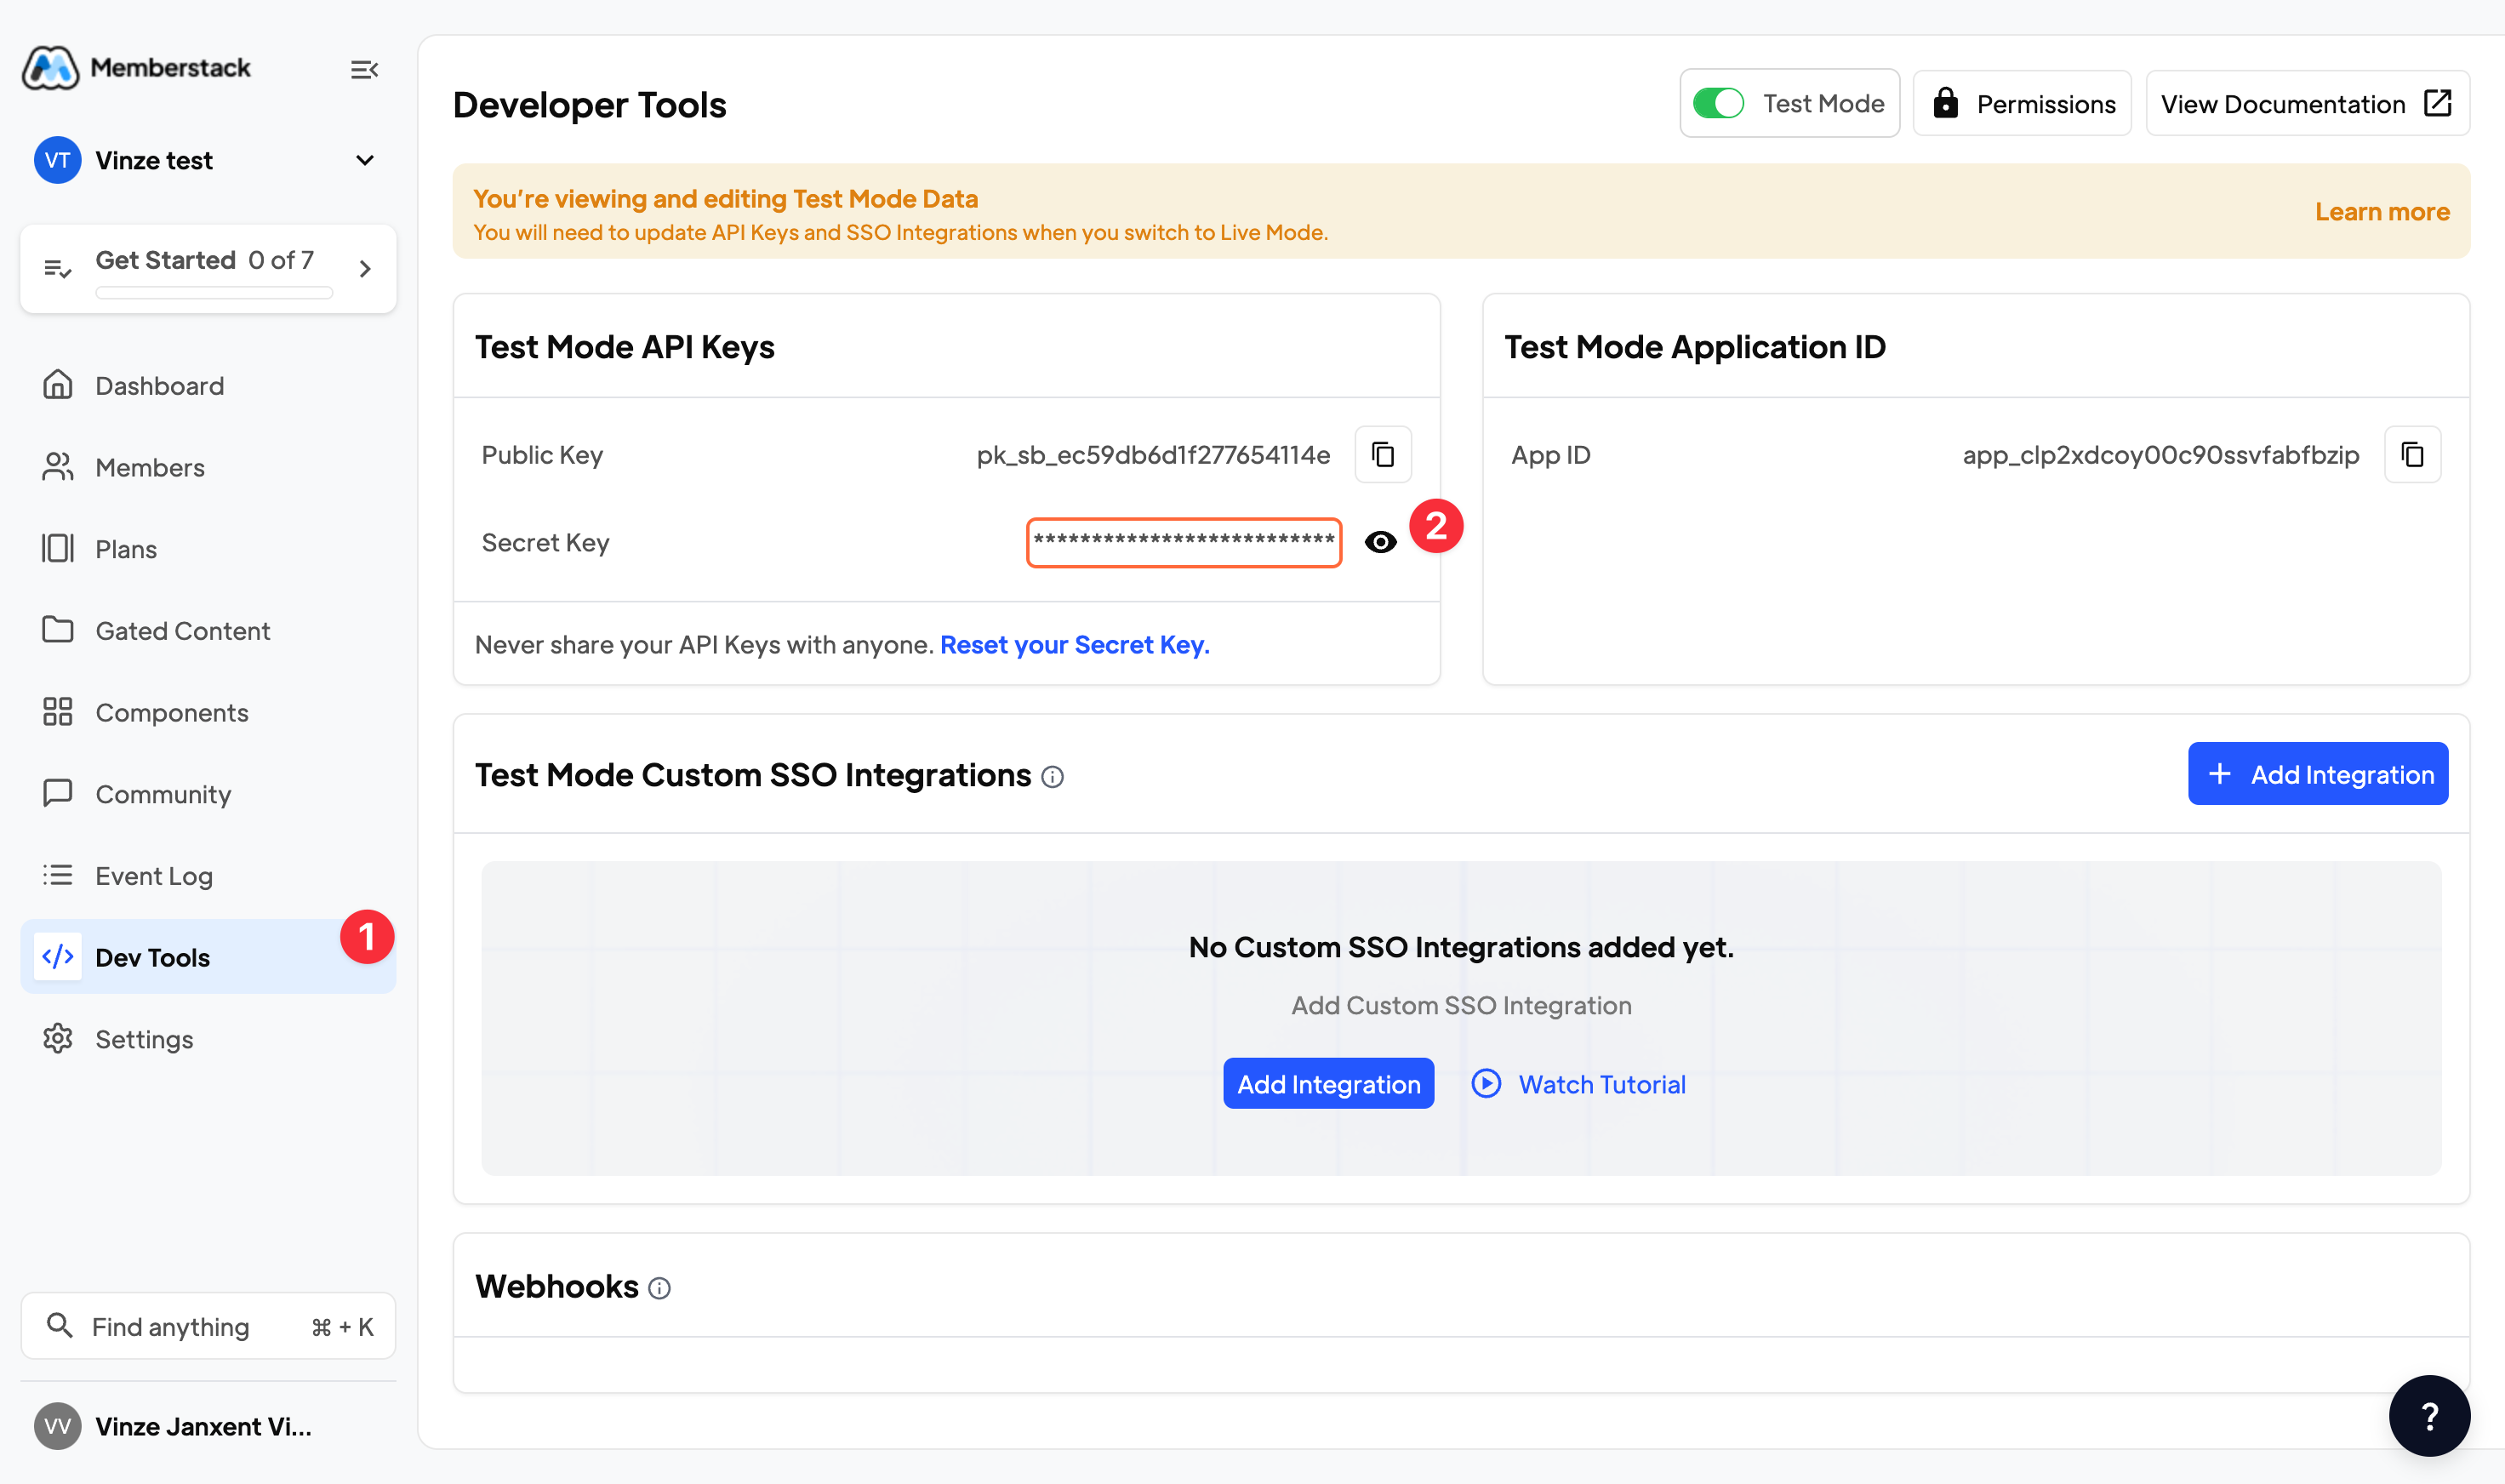This screenshot has width=2505, height=1484.
Task: Expand the Vinze test workspace dropdown
Action: [x=365, y=160]
